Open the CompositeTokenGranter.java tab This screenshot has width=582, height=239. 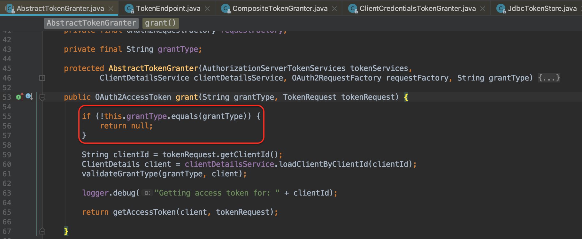[x=280, y=9]
